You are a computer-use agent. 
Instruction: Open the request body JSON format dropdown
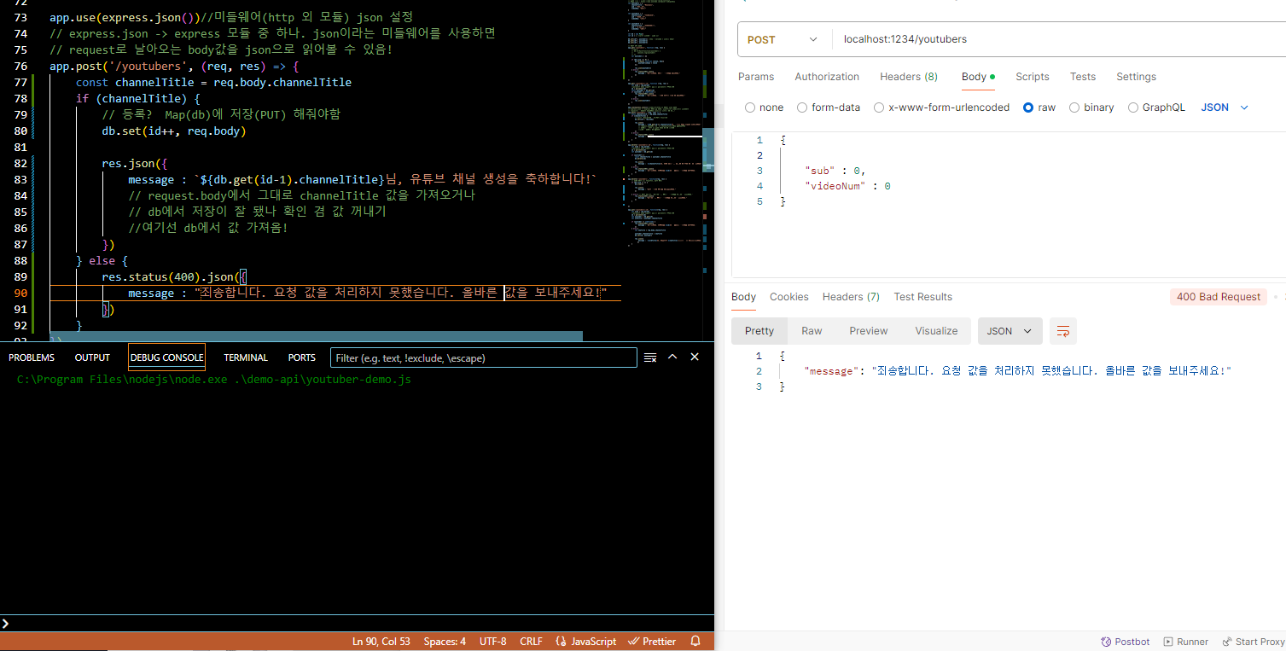coord(1225,108)
